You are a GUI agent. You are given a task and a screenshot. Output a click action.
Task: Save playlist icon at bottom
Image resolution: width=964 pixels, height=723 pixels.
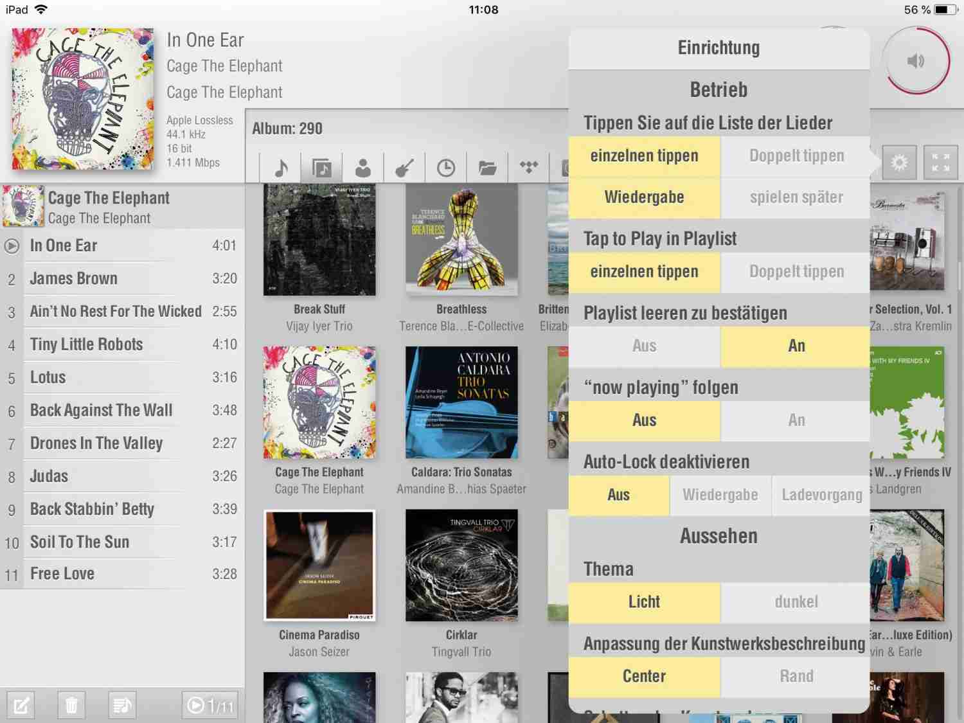tap(121, 706)
